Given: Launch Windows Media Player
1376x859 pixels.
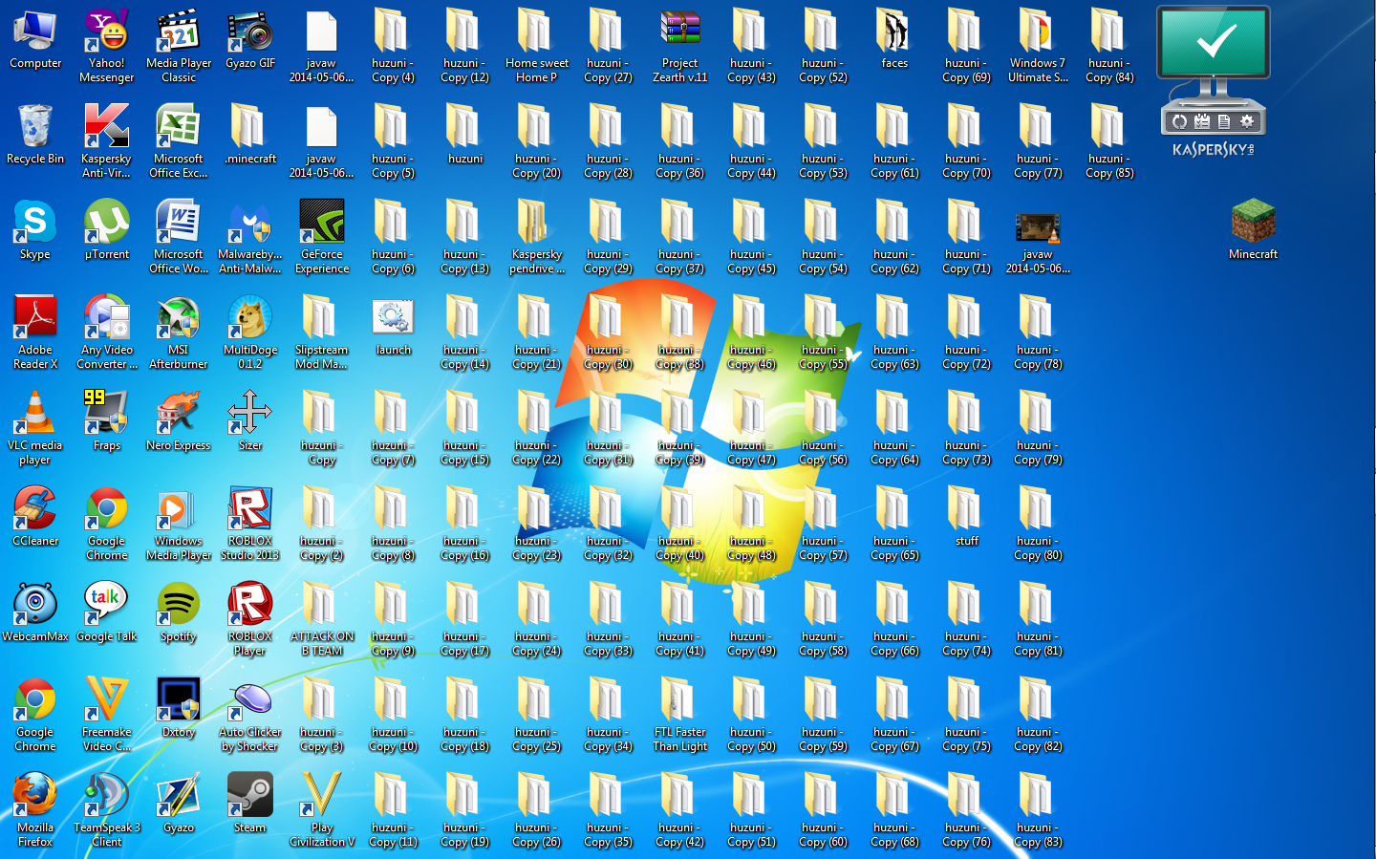Looking at the screenshot, I should tap(179, 525).
